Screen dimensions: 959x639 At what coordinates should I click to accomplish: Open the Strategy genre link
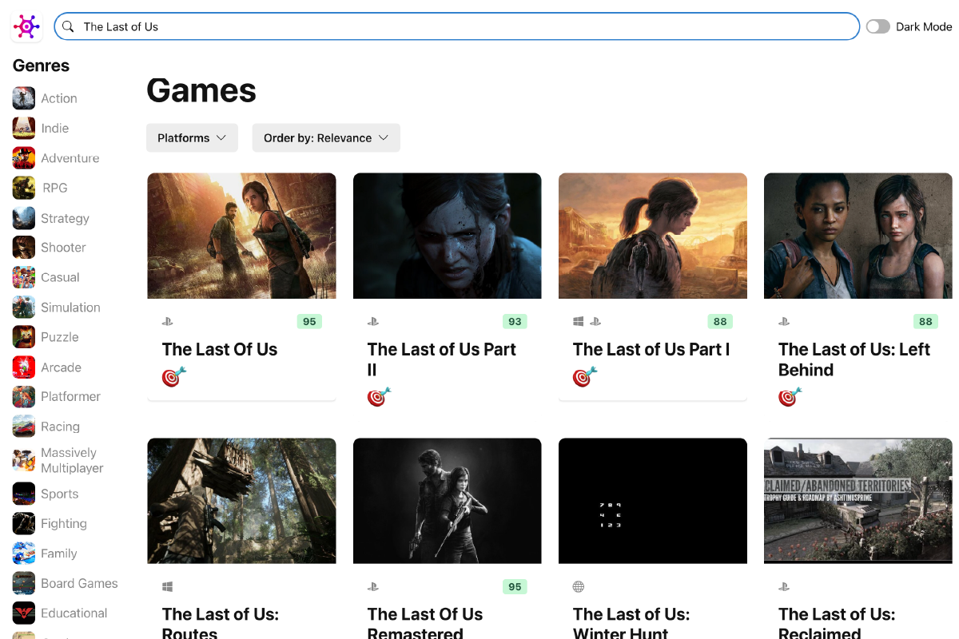66,218
